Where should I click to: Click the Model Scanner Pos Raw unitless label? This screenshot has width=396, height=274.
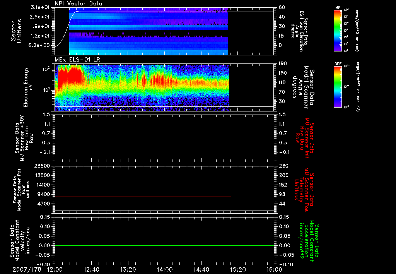pos(22,190)
